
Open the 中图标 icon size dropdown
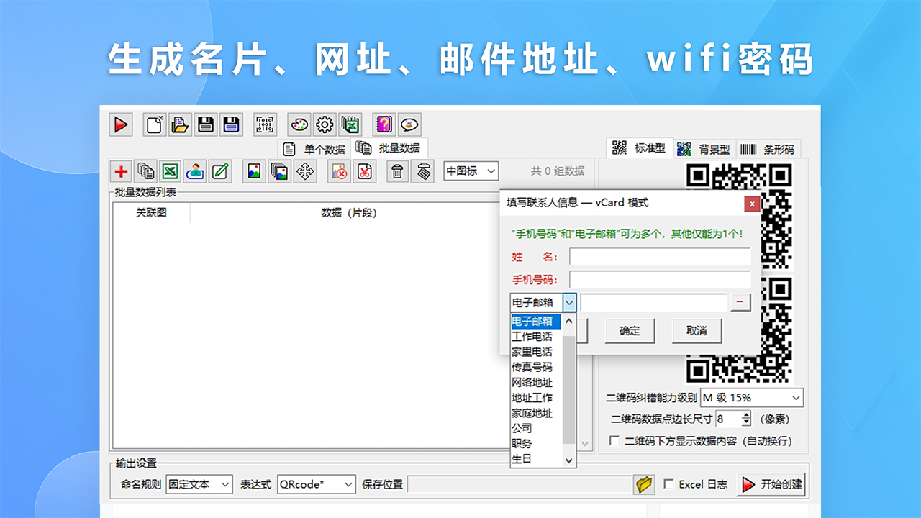tap(471, 171)
